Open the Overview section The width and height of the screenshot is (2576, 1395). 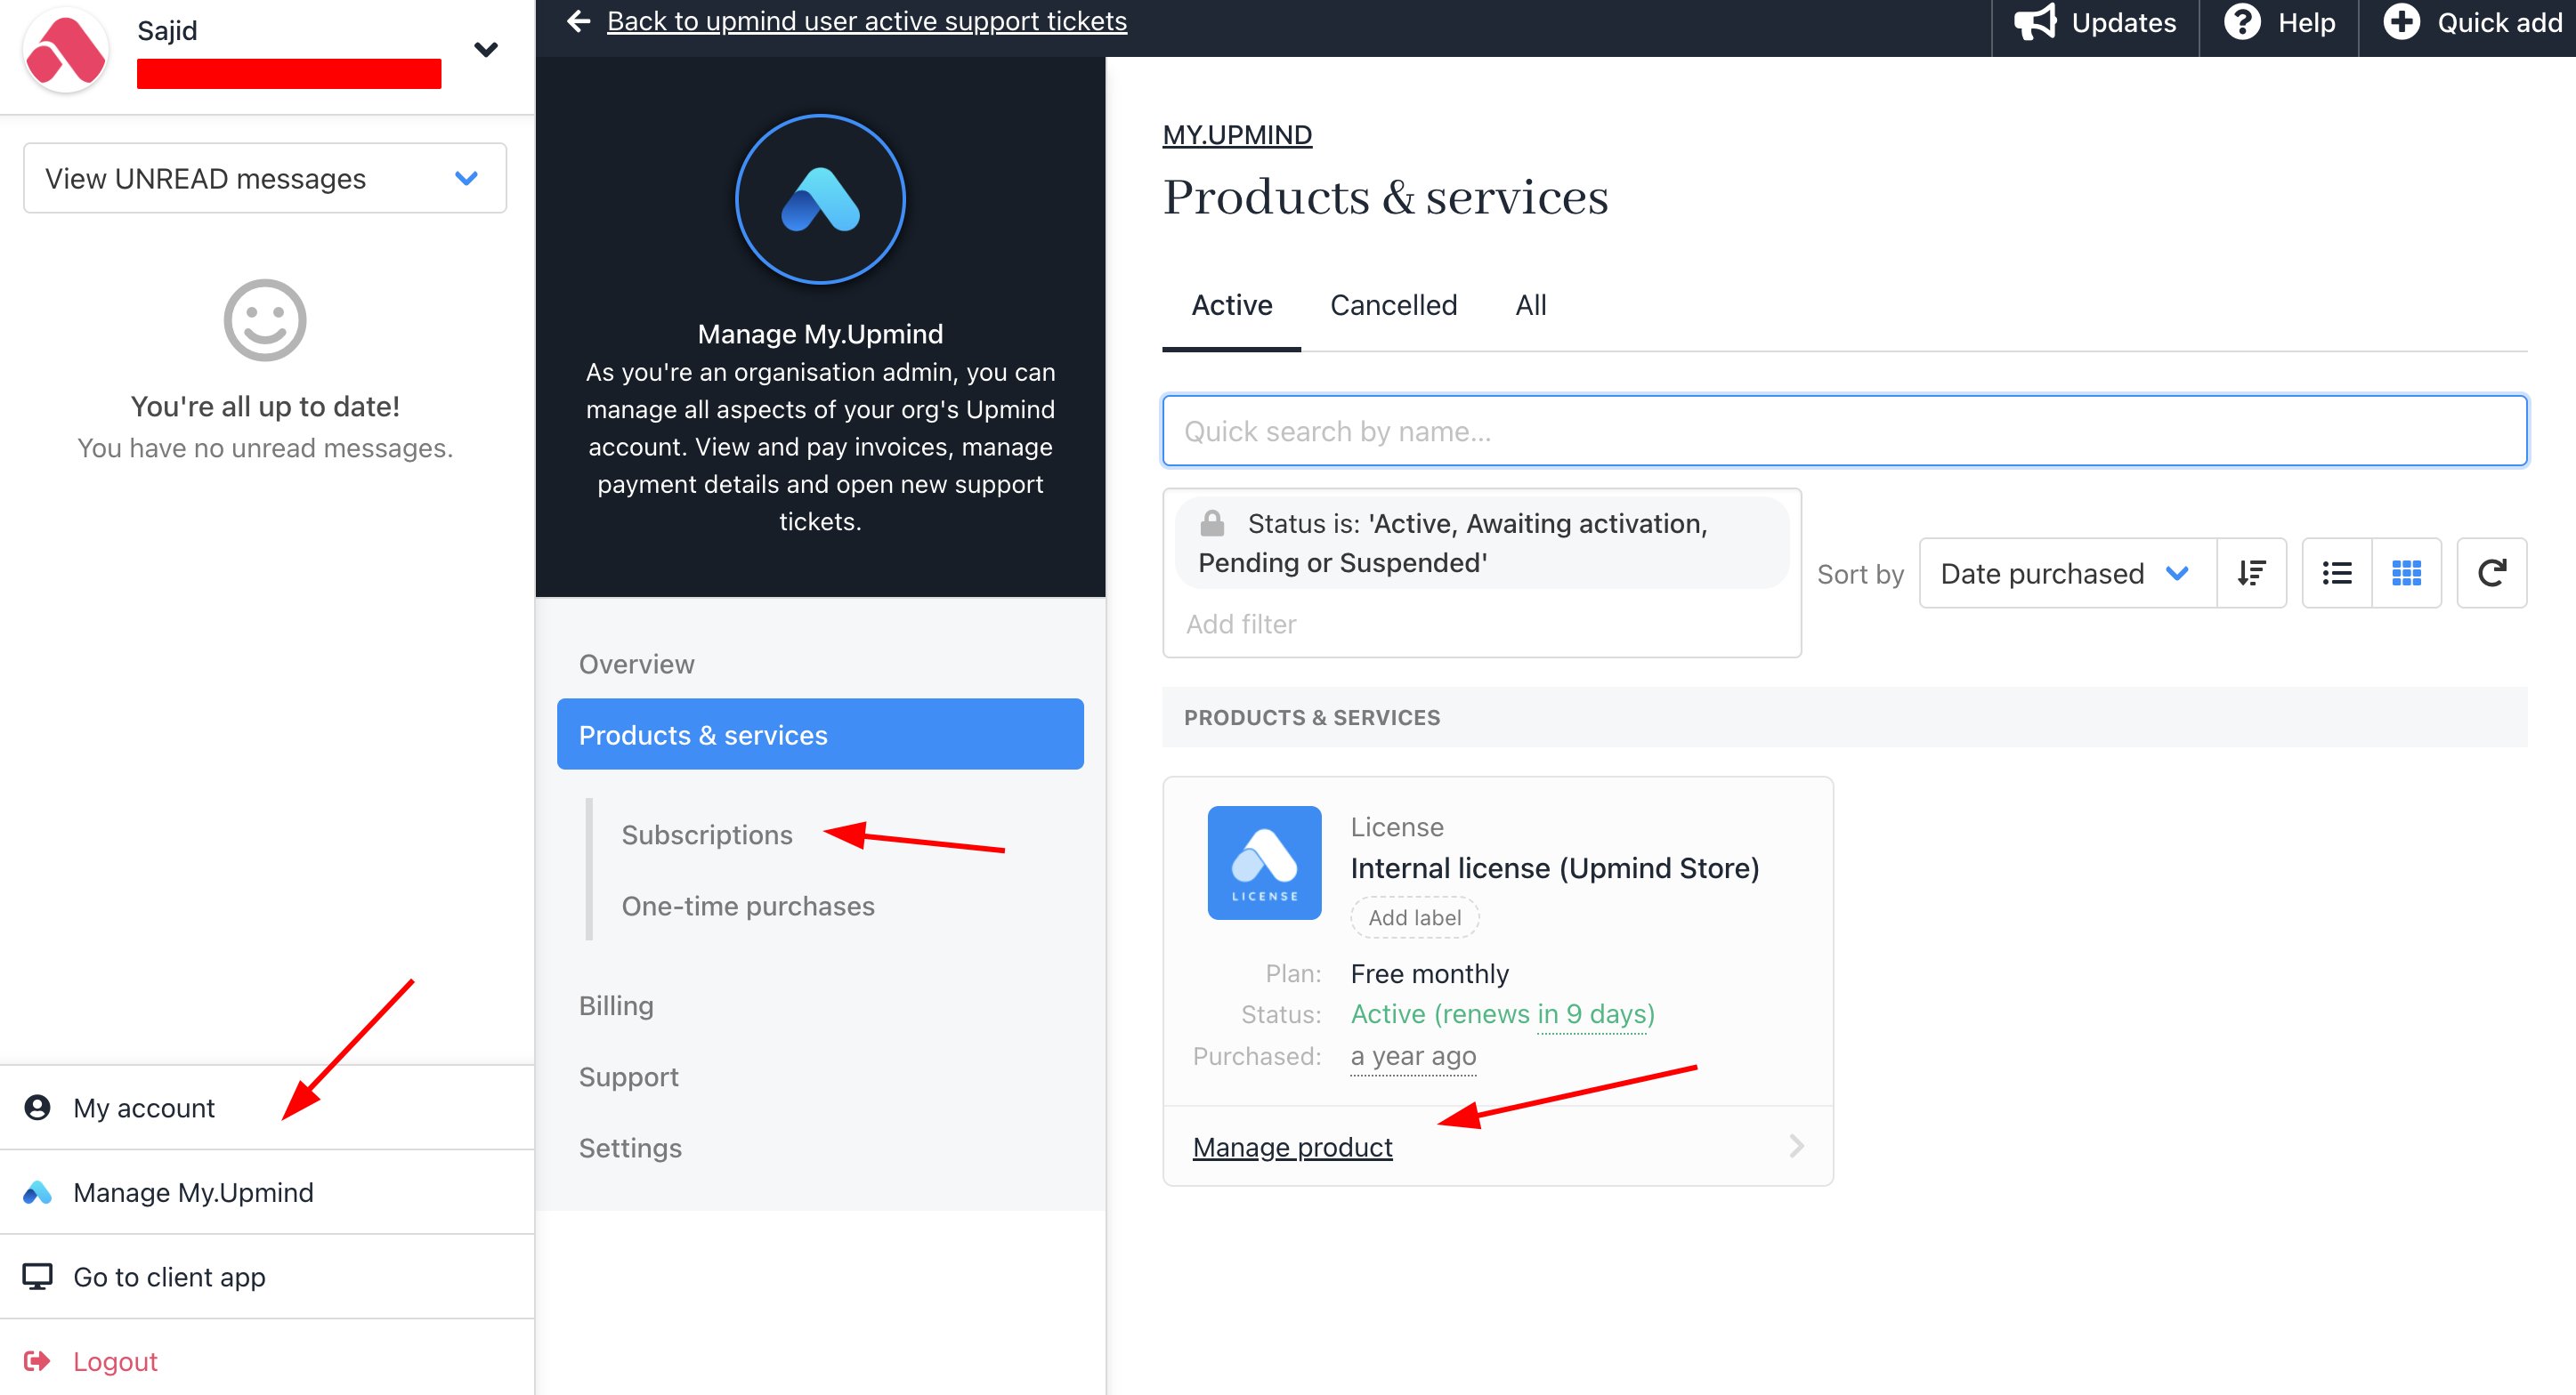pyautogui.click(x=820, y=664)
